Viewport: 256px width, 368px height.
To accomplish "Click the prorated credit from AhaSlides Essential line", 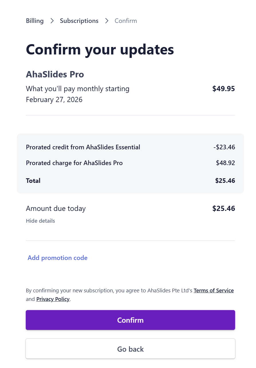I will 83,147.
